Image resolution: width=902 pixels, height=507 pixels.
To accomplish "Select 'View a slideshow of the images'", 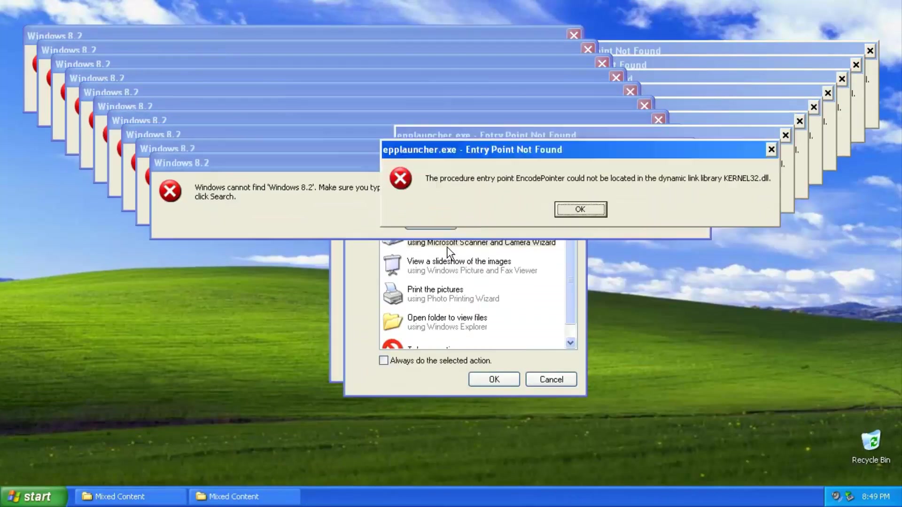I will tap(459, 261).
